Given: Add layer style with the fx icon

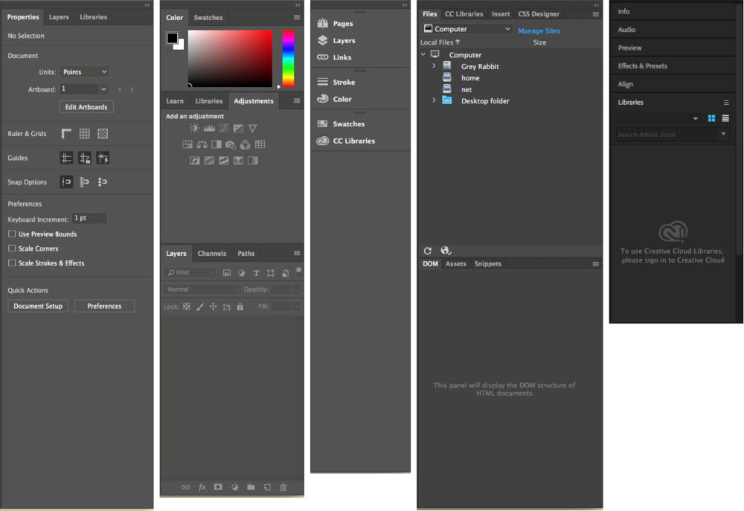Looking at the screenshot, I should pos(202,487).
